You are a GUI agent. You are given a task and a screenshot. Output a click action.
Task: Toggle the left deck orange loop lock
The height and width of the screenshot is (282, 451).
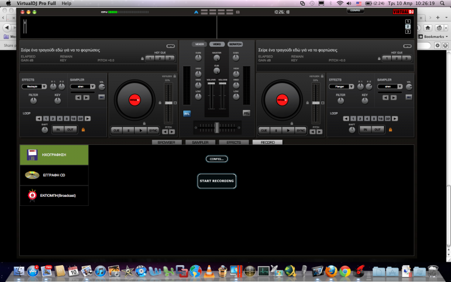tap(83, 130)
